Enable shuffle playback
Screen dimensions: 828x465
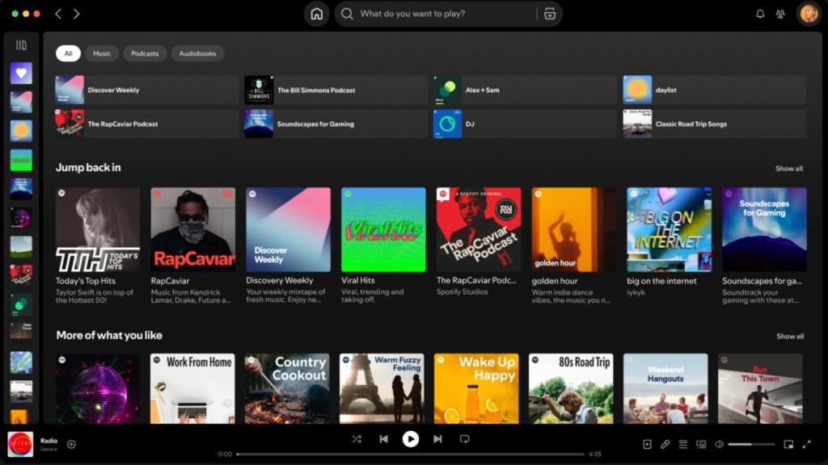click(357, 439)
